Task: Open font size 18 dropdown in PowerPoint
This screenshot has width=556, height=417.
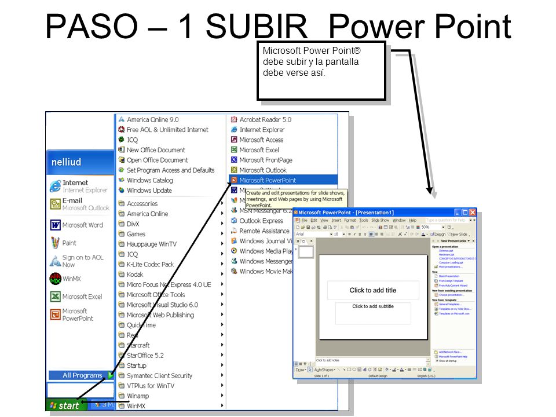Action: [344, 234]
